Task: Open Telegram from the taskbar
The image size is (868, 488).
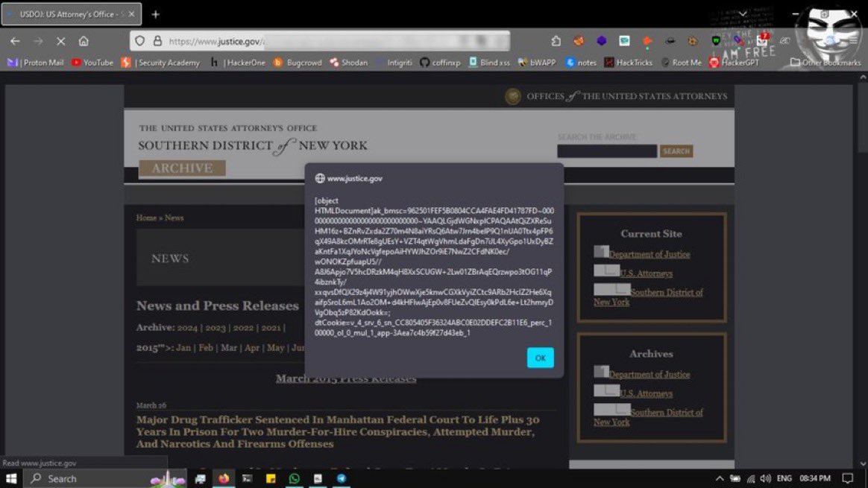Action: (342, 478)
